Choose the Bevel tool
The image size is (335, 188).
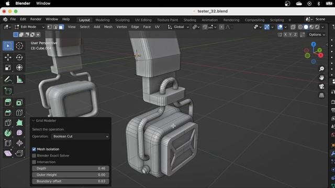pos(8,113)
